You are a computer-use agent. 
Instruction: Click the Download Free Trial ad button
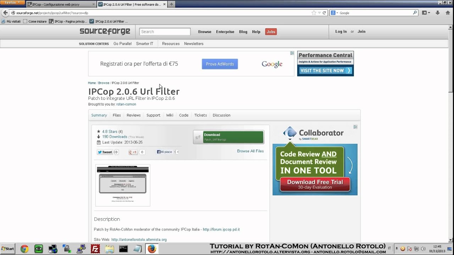[x=315, y=184]
